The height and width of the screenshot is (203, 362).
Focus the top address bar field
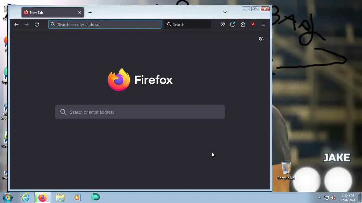tap(105, 25)
